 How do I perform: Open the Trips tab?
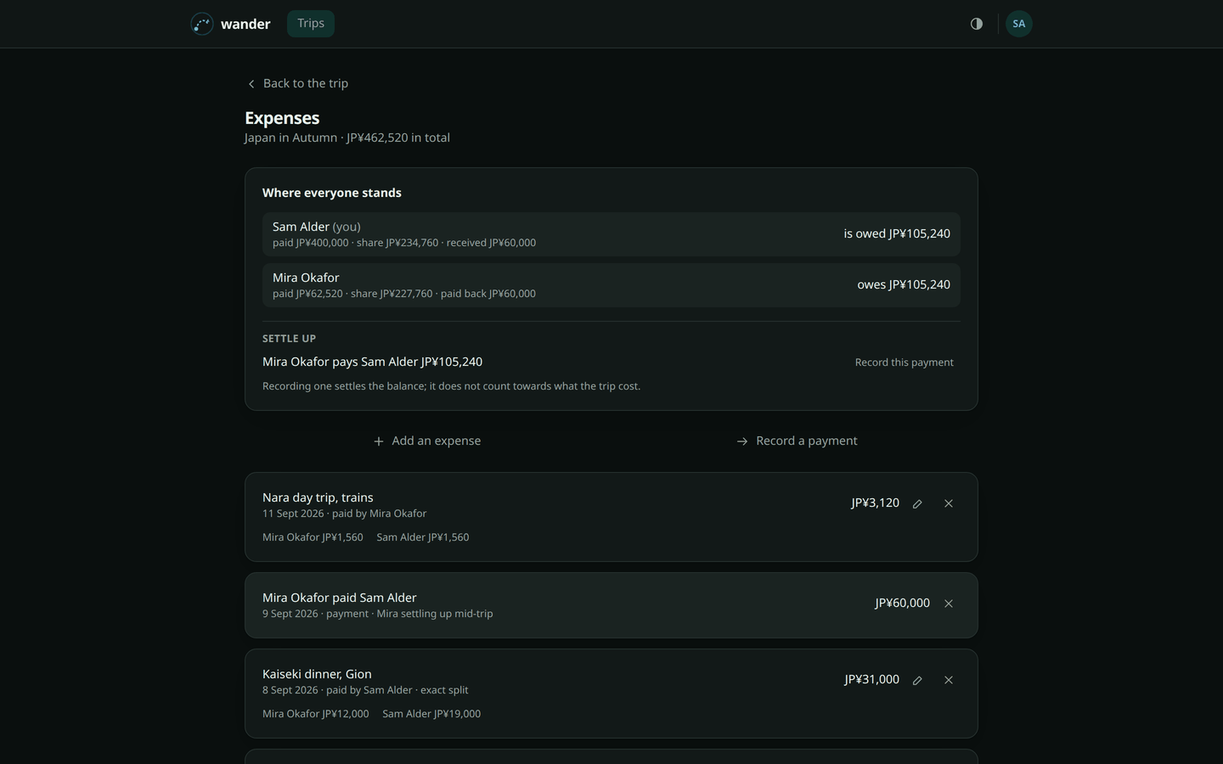pos(311,24)
